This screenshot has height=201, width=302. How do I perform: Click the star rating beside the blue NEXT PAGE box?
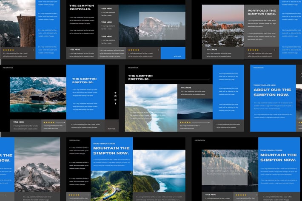(134, 50)
